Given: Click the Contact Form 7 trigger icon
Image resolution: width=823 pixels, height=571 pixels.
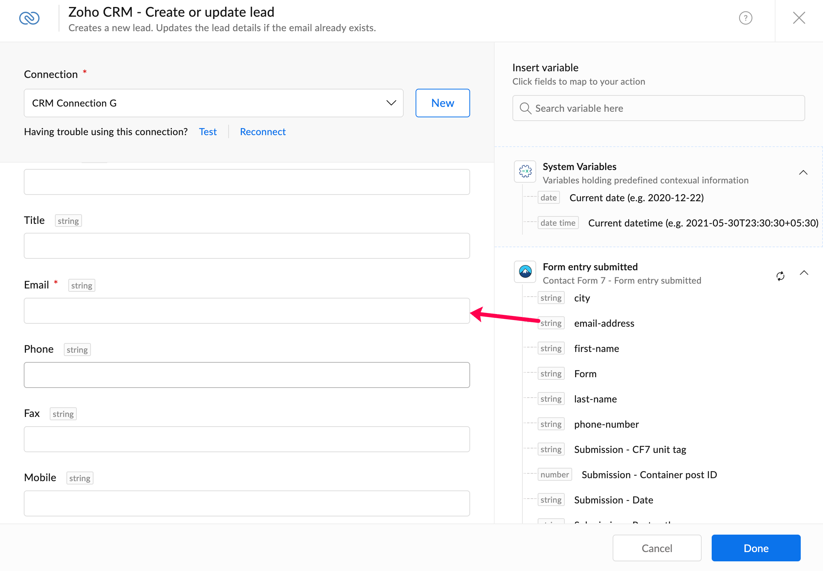Looking at the screenshot, I should (x=525, y=271).
